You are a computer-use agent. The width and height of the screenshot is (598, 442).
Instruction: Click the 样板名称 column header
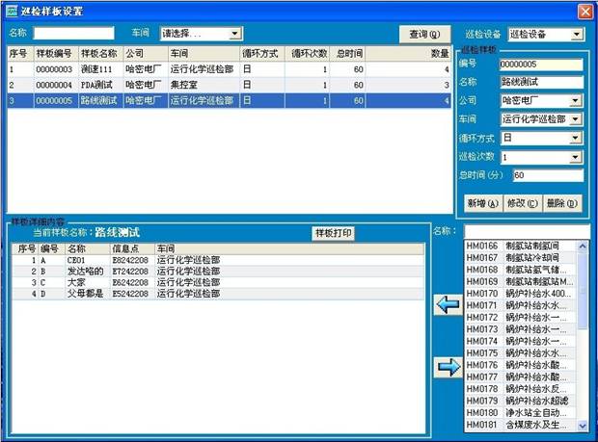[x=98, y=53]
